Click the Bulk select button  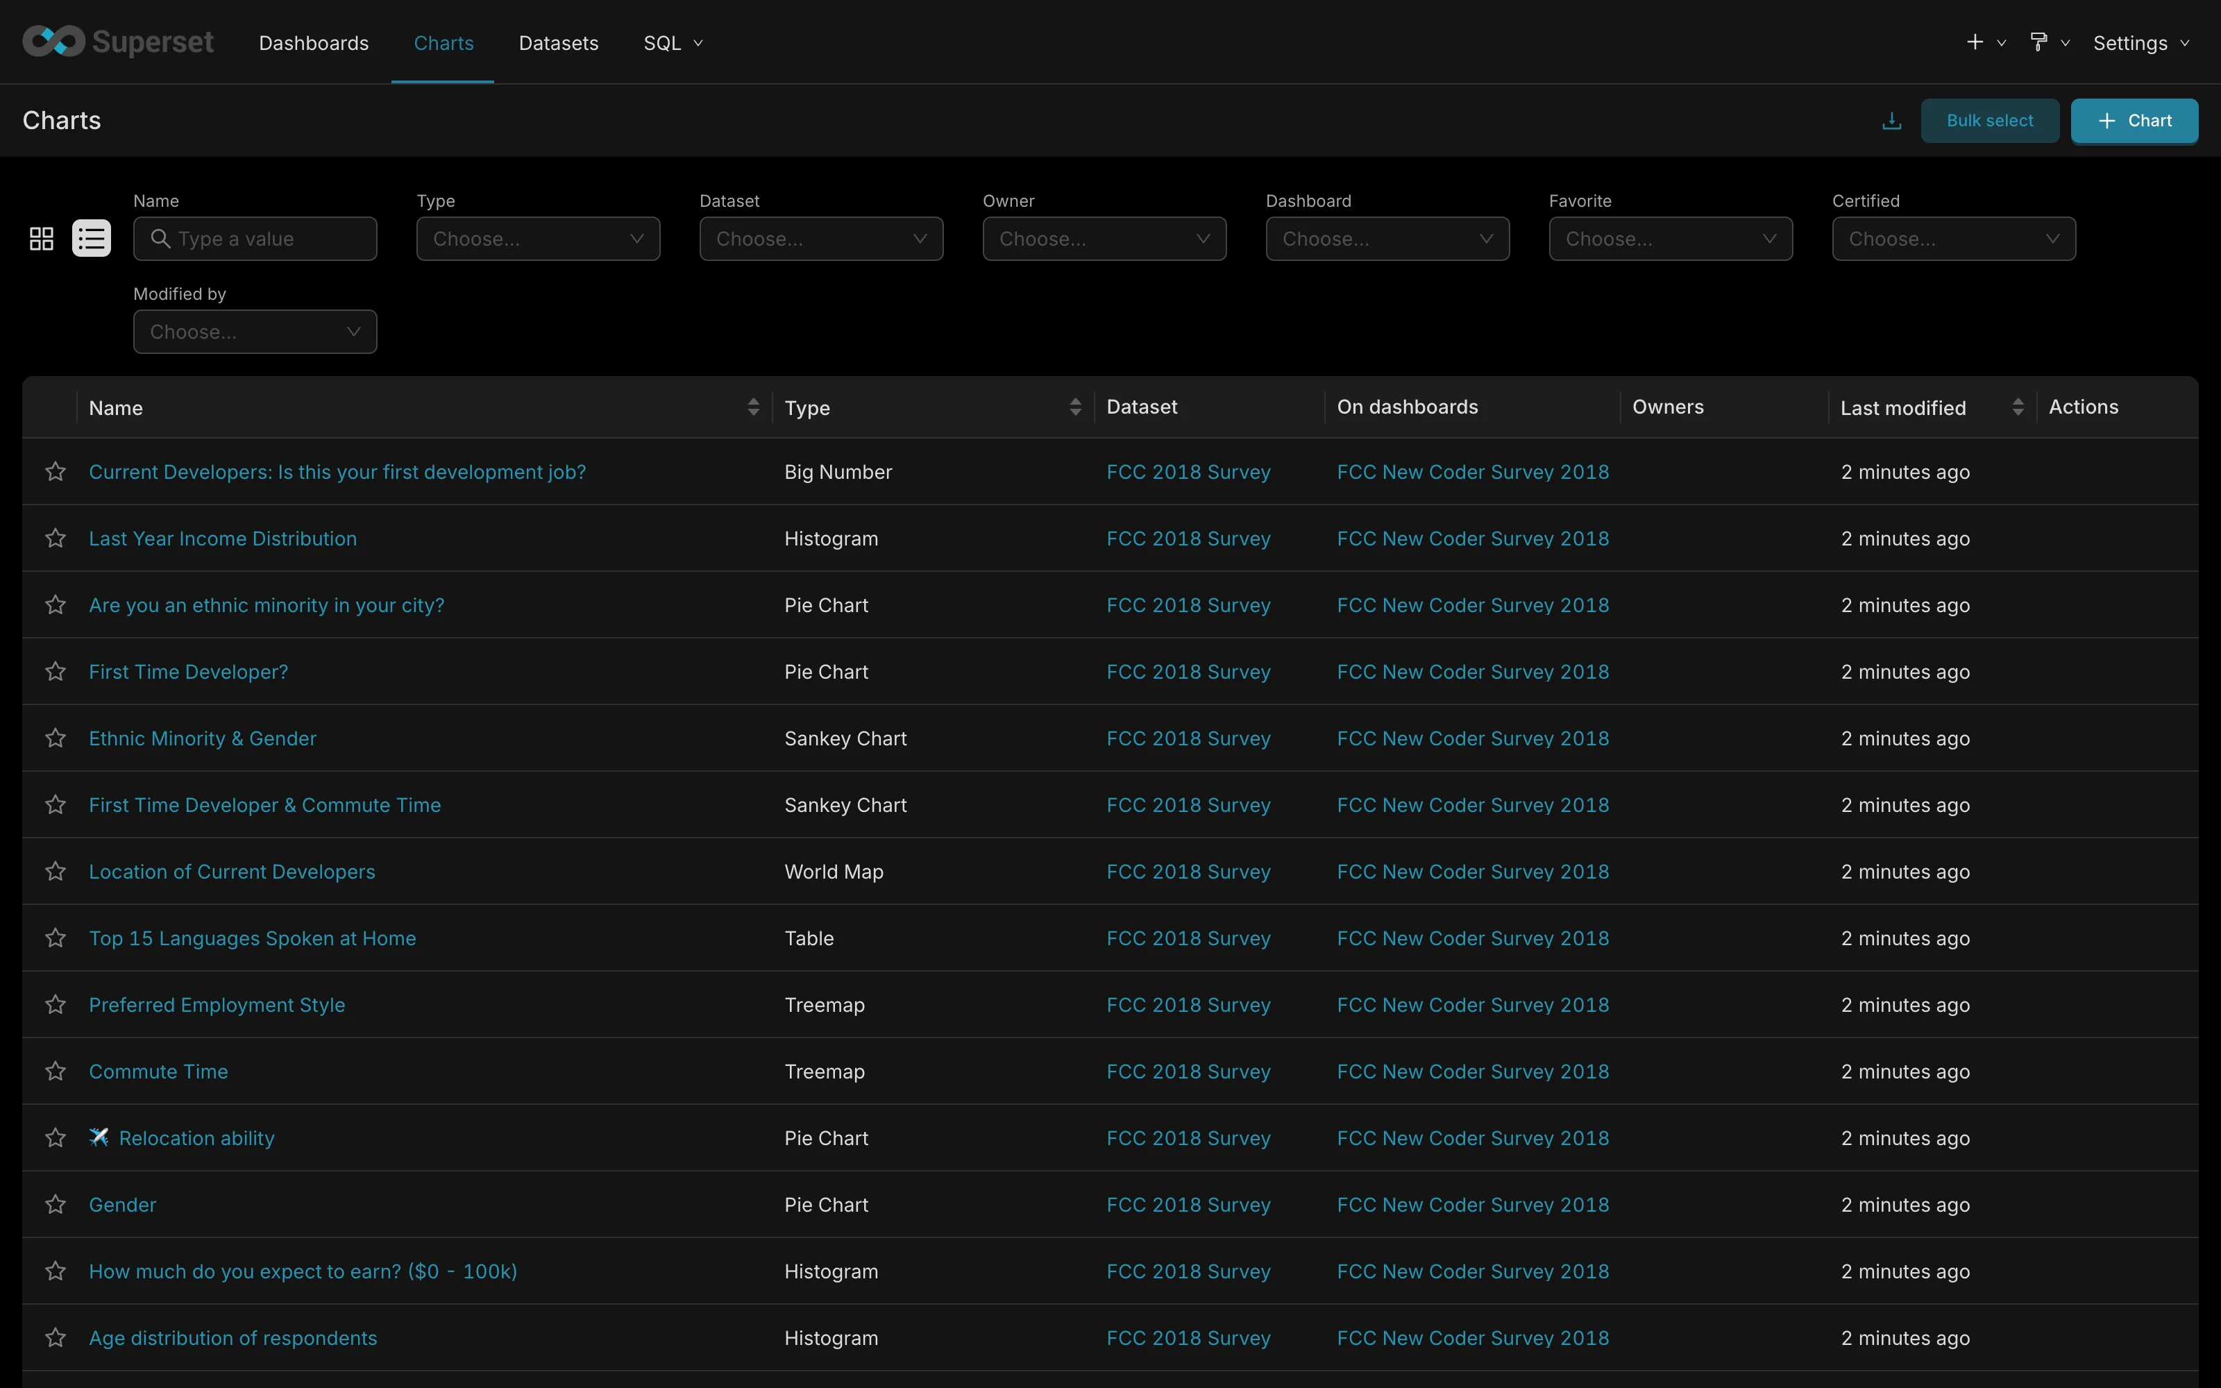[x=1990, y=120]
